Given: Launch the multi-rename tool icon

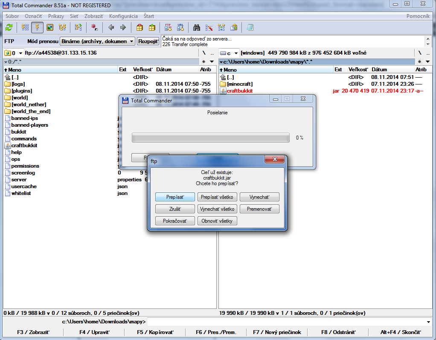Looking at the screenshot, I should pos(209,27).
